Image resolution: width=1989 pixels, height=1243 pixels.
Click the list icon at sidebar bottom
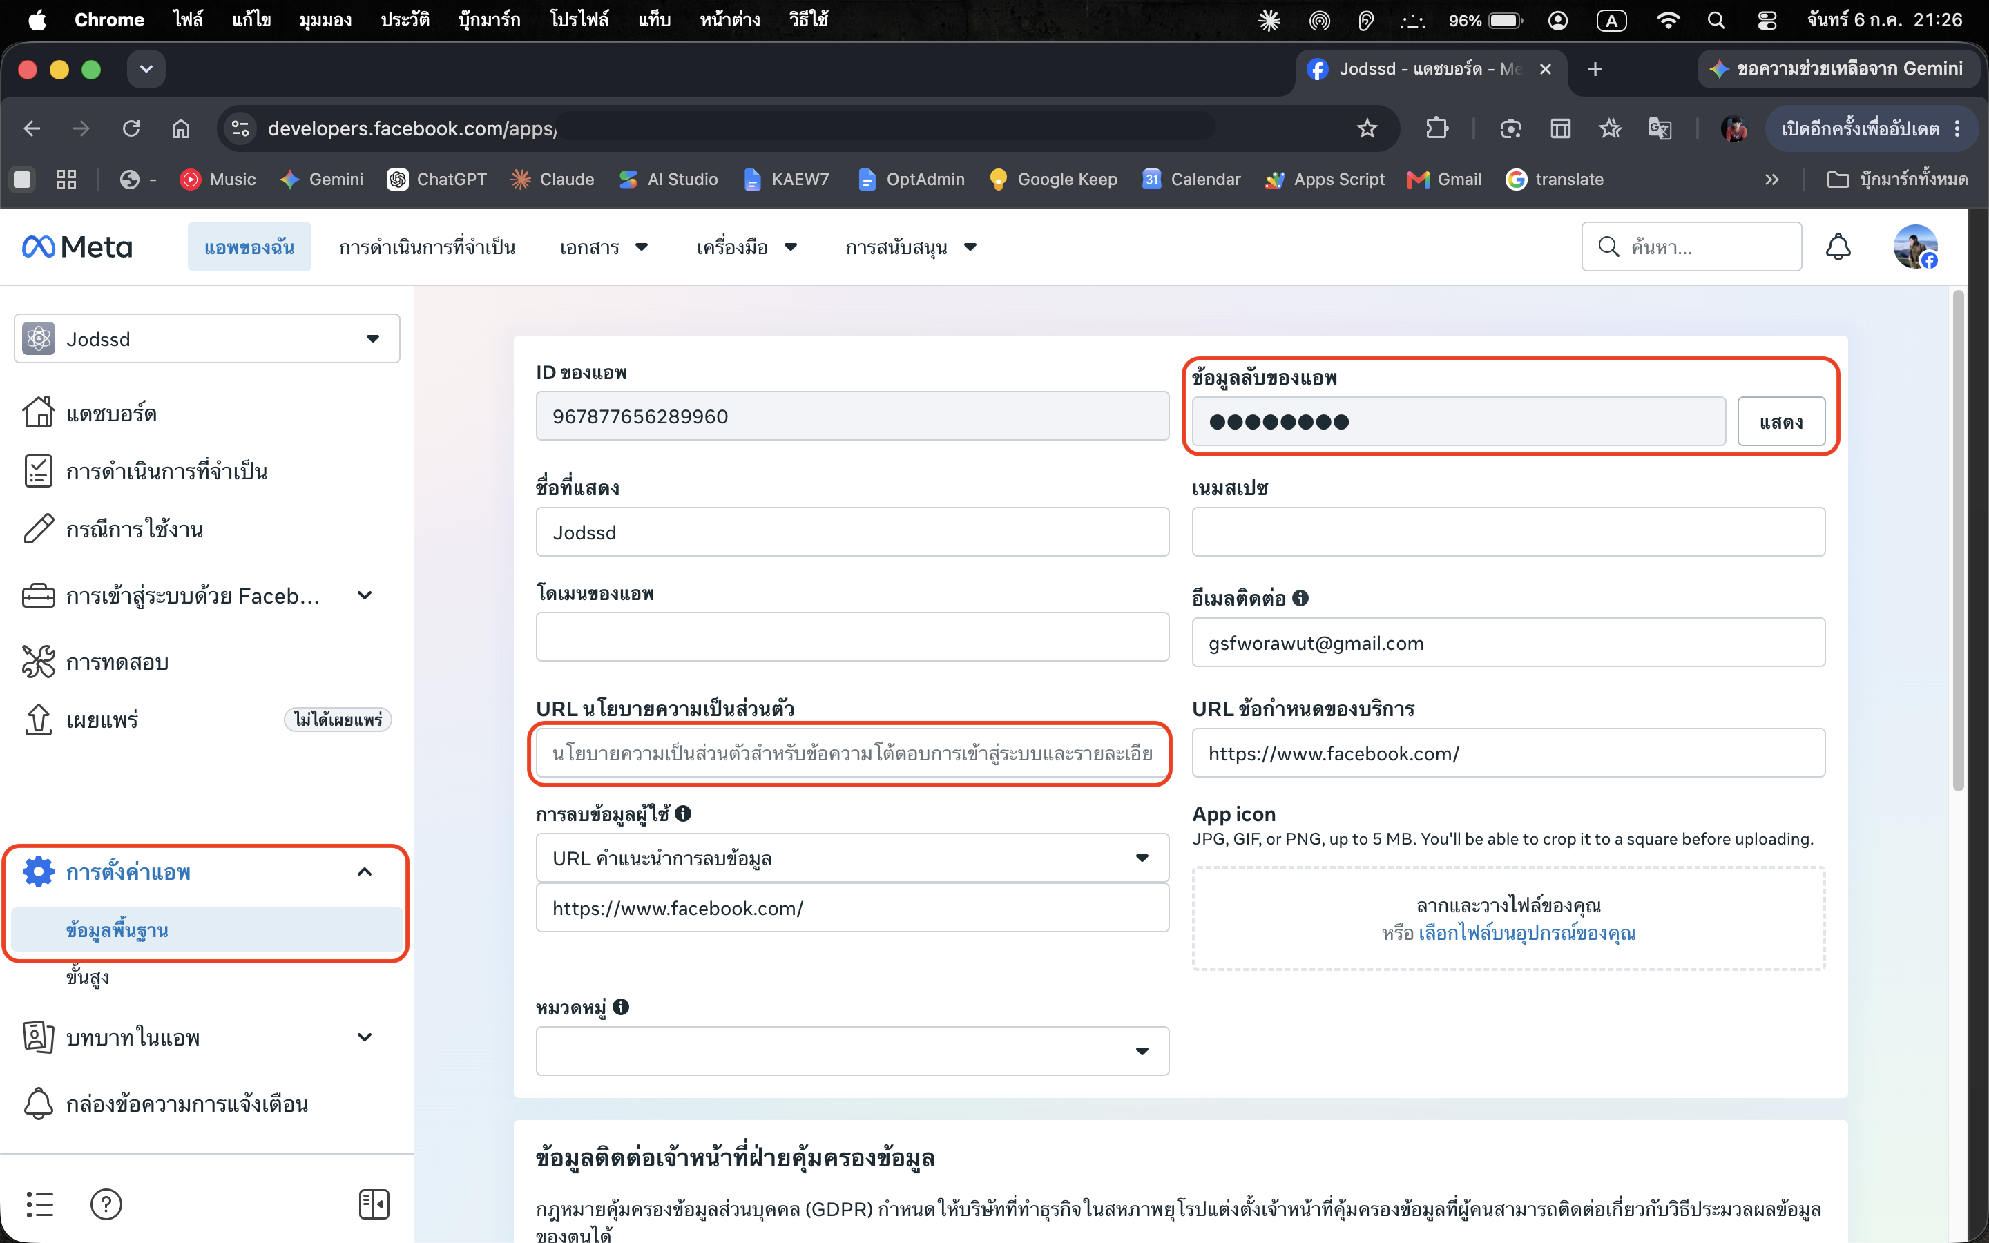point(39,1204)
